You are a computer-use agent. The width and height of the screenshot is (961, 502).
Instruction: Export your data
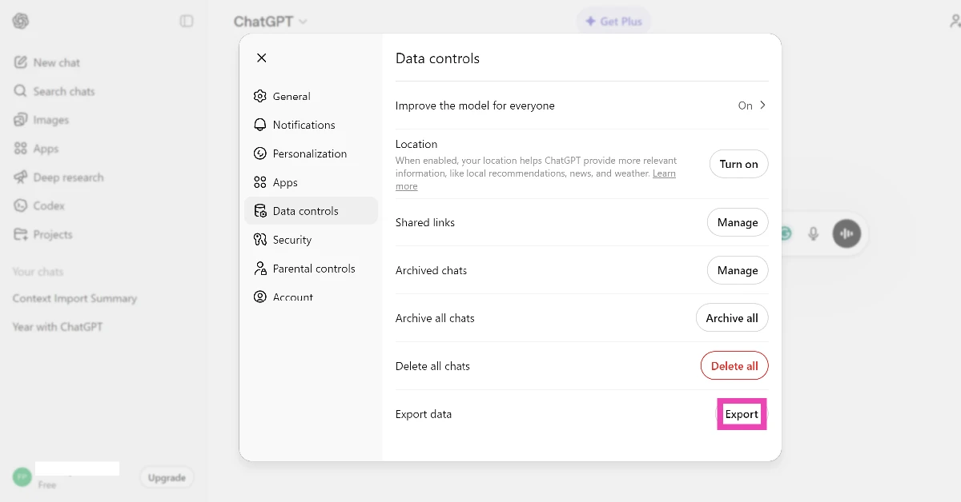coord(742,414)
